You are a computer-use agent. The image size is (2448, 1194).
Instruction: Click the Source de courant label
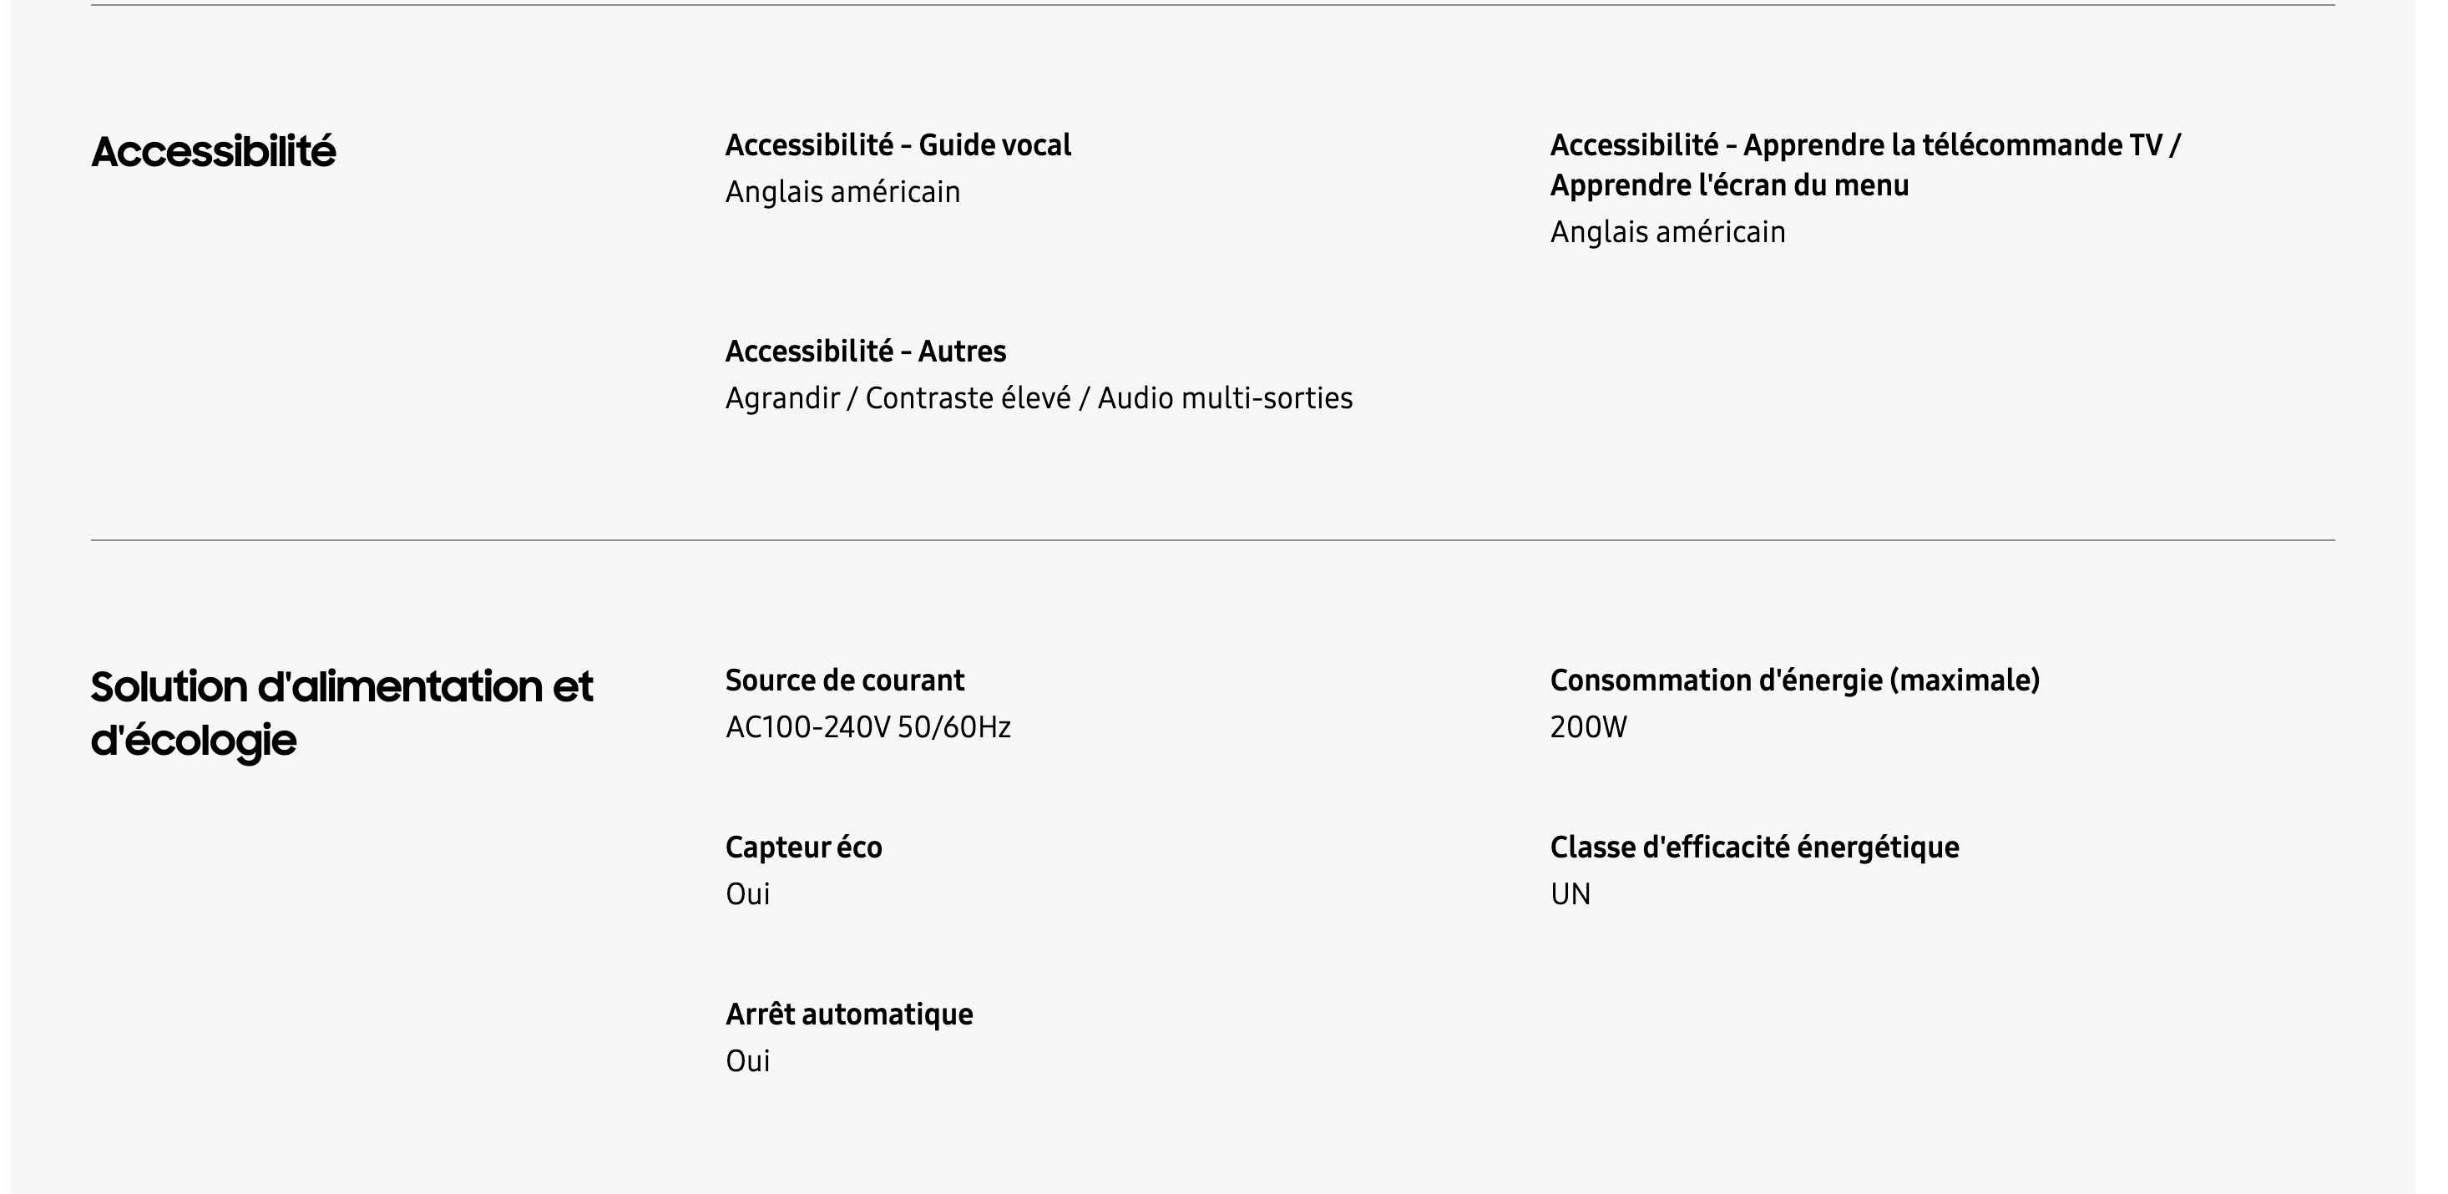844,680
